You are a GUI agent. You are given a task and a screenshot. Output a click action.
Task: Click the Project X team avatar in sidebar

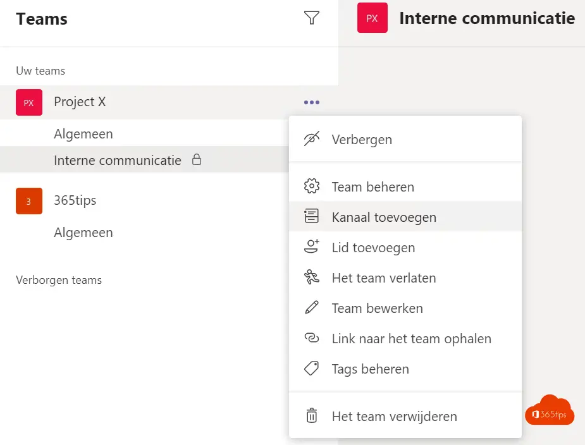(28, 102)
